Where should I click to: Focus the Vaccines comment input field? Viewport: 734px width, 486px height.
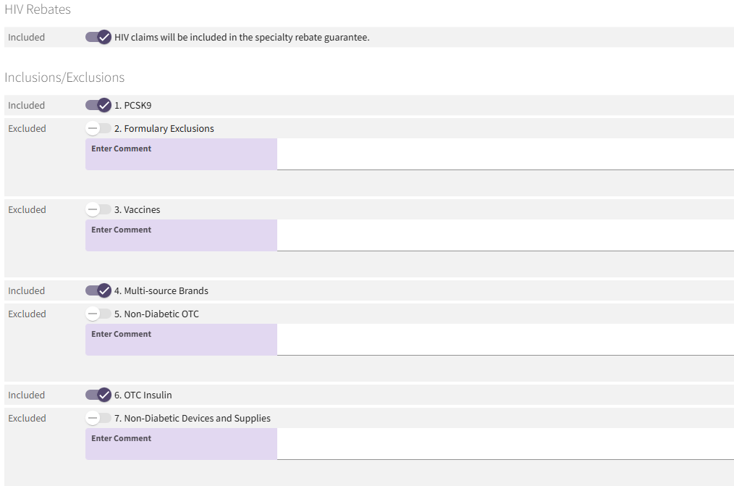(409, 235)
